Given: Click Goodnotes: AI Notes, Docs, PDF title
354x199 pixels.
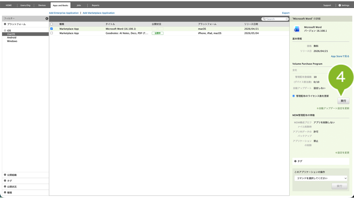Looking at the screenshot, I should (x=127, y=33).
